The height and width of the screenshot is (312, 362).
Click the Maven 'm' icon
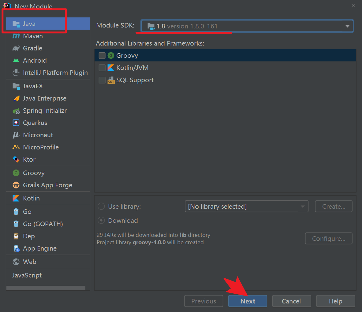click(16, 36)
